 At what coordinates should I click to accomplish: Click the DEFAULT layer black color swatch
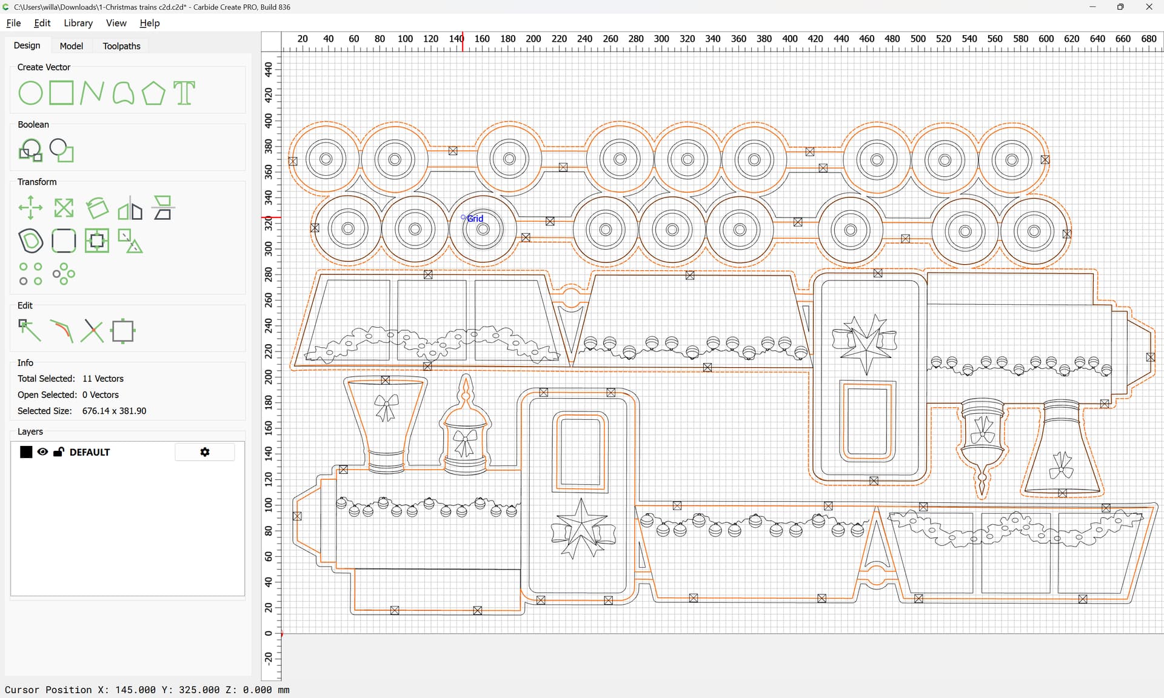coord(26,452)
